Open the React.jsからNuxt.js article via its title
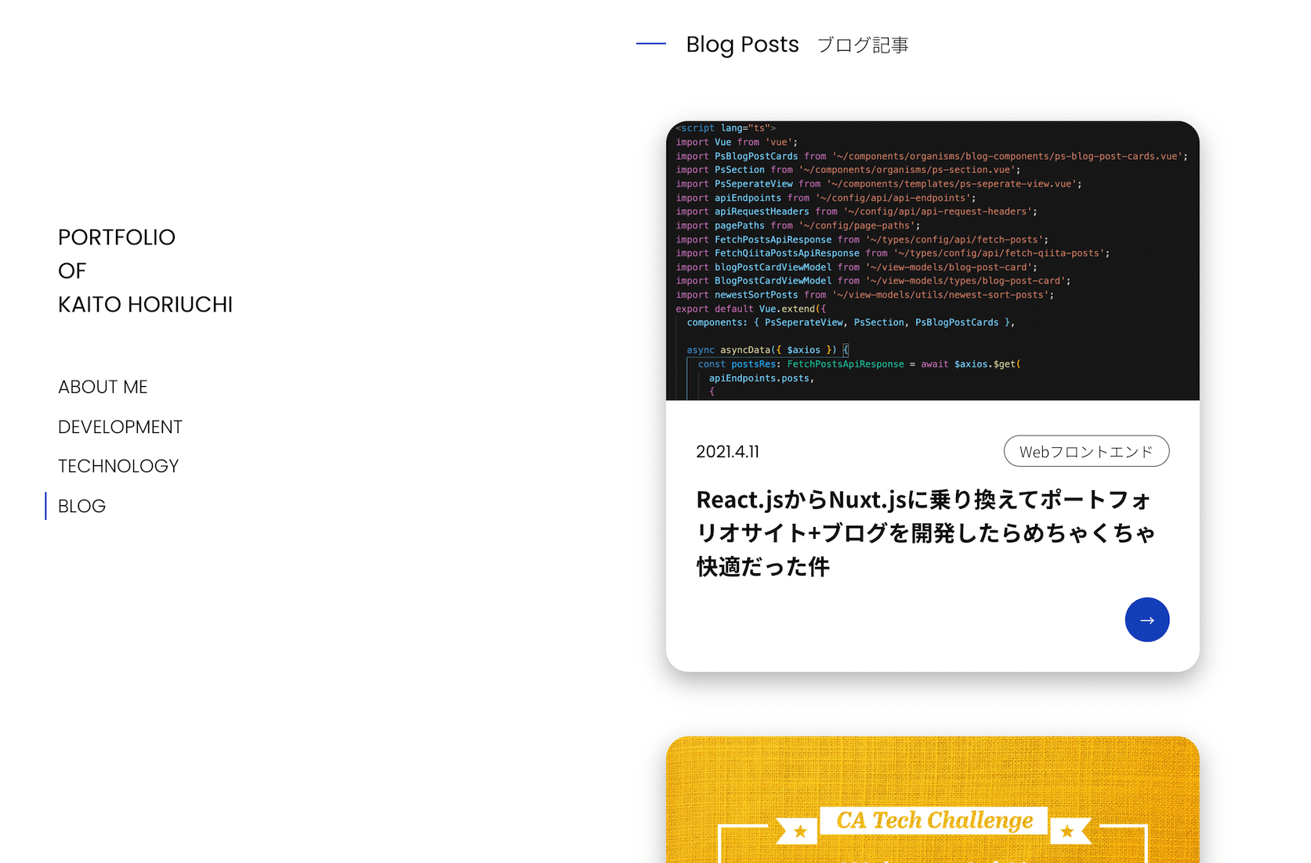Viewport: 1311px width, 863px height. tap(925, 533)
